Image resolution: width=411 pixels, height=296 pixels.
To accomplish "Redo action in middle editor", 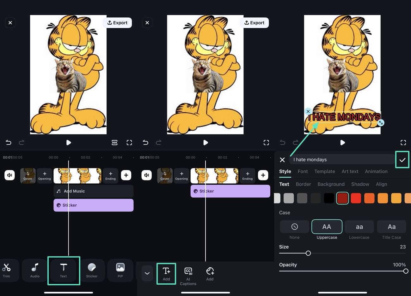I will [x=158, y=143].
